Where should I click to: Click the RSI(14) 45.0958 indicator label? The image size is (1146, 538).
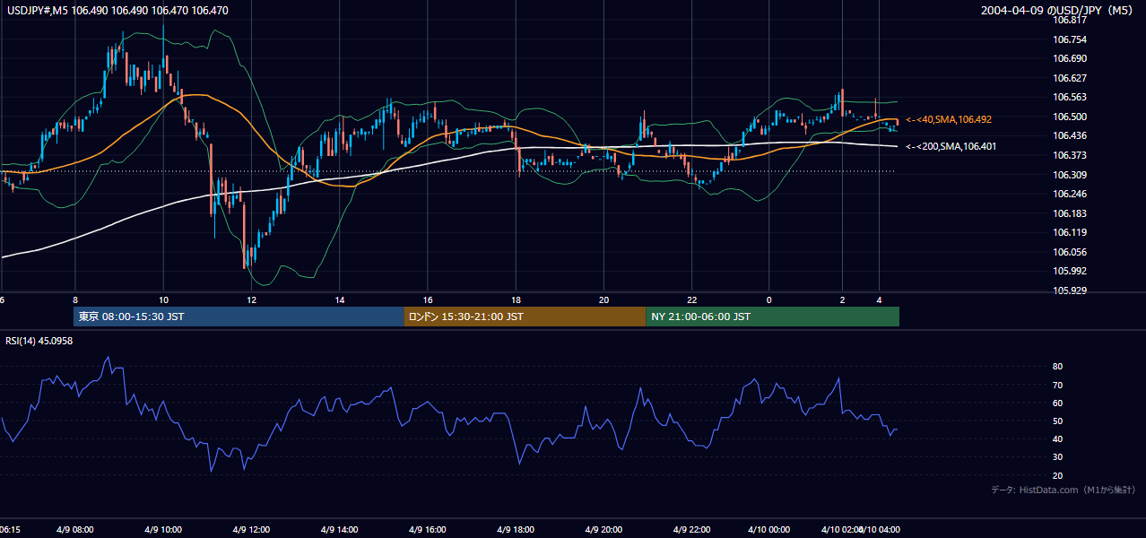tap(39, 341)
